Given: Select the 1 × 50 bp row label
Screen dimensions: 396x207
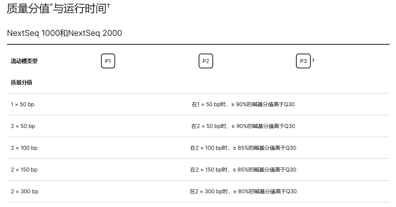Looking at the screenshot, I should pyautogui.click(x=22, y=104).
